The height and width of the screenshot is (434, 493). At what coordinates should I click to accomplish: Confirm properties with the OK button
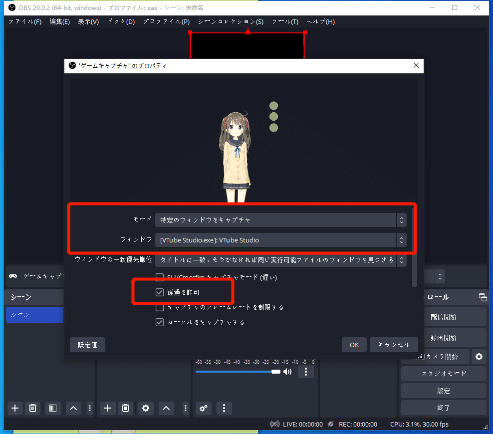click(x=354, y=345)
